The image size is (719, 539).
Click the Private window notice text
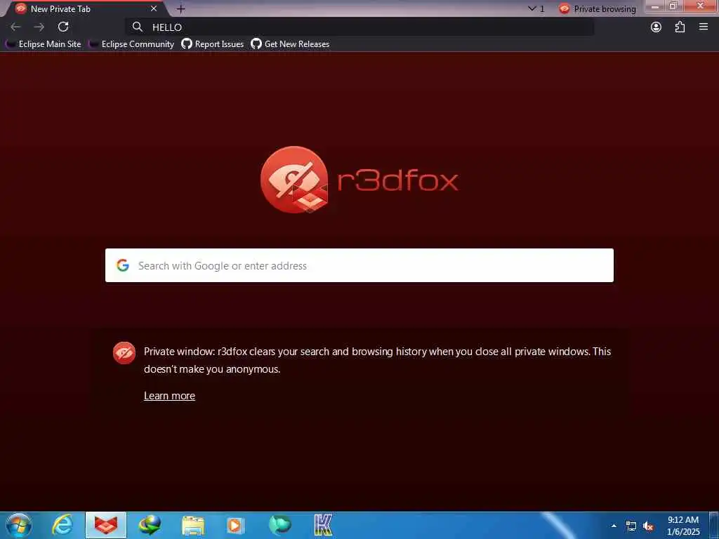coord(377,360)
